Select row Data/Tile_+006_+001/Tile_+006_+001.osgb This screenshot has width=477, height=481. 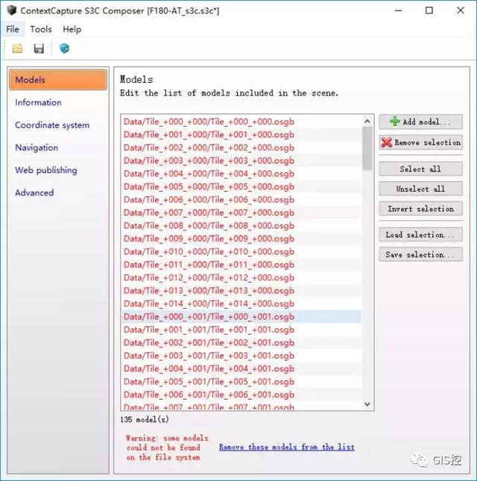[x=241, y=394]
